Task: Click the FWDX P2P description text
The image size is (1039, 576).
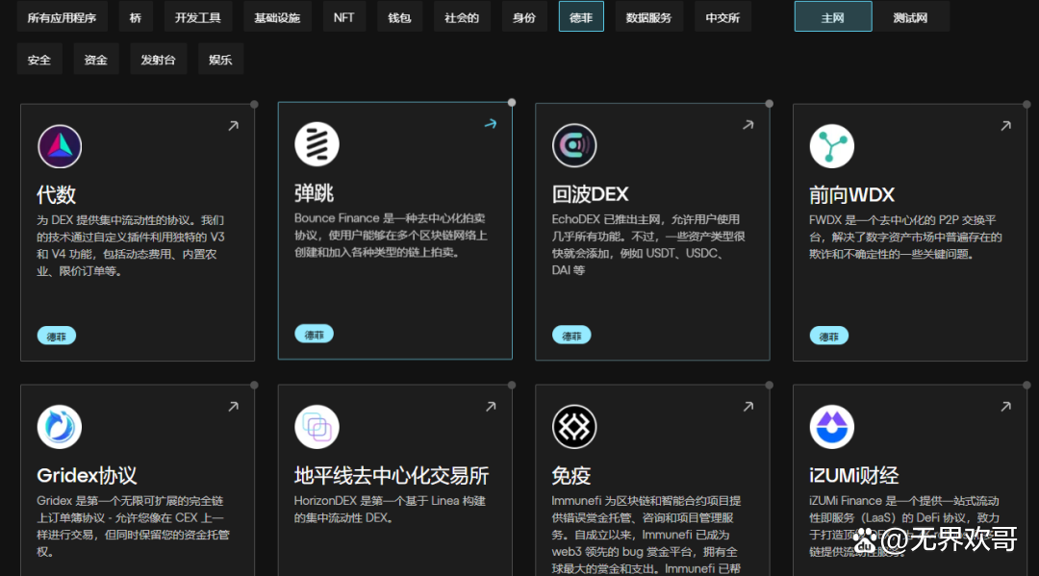Action: pyautogui.click(x=906, y=237)
